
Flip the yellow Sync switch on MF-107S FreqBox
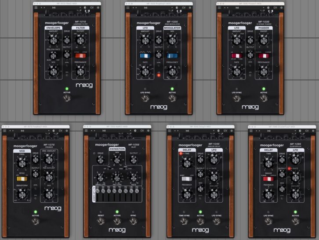[x=22, y=179]
